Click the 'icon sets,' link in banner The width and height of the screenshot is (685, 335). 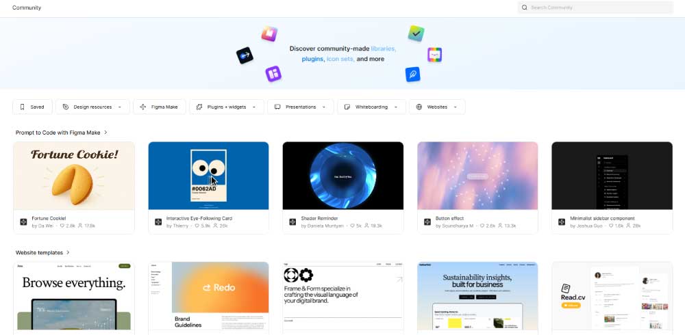pyautogui.click(x=340, y=59)
